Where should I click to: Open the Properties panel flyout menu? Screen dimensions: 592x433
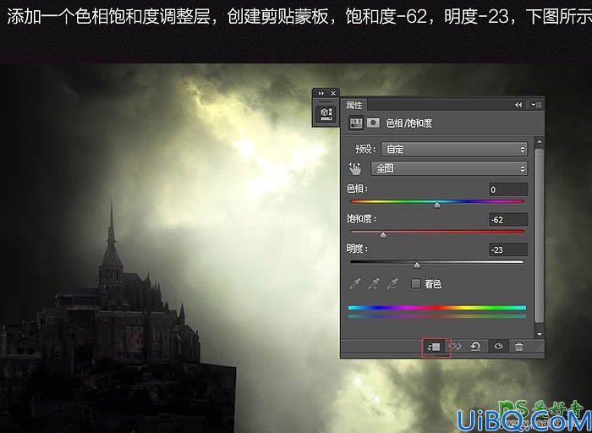click(x=536, y=105)
